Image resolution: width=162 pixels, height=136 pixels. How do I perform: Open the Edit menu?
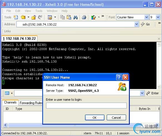pyautogui.click(x=18, y=11)
